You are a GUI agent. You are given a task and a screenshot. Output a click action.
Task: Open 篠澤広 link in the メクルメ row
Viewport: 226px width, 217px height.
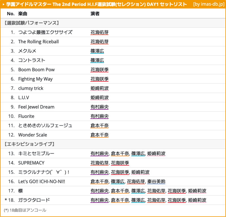coord(97,51)
